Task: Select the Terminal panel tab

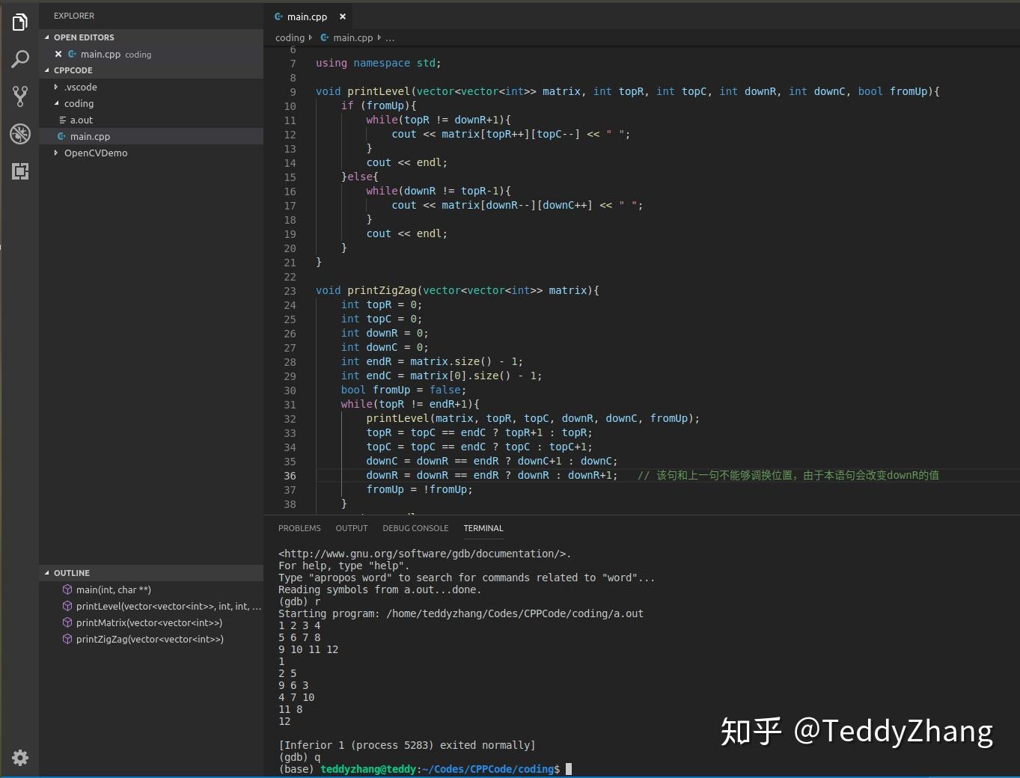Action: click(x=483, y=528)
